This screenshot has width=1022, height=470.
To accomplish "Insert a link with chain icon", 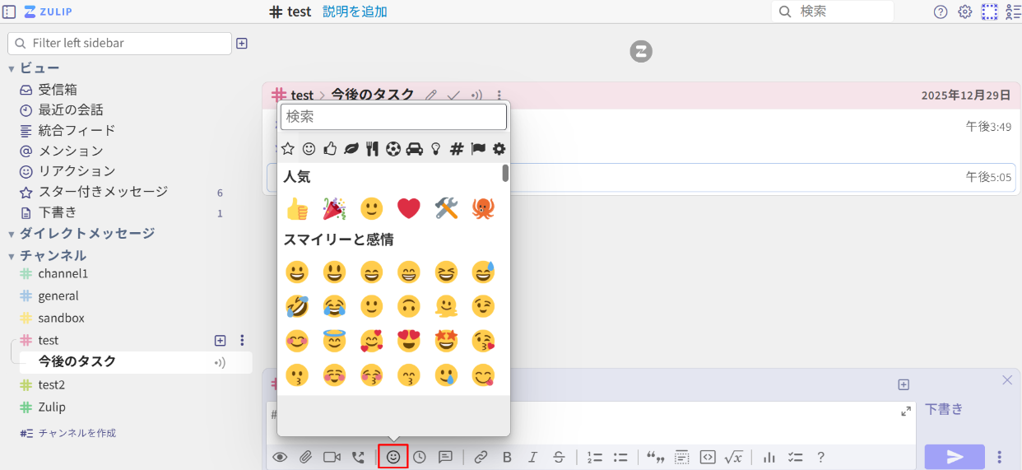I will pos(481,457).
